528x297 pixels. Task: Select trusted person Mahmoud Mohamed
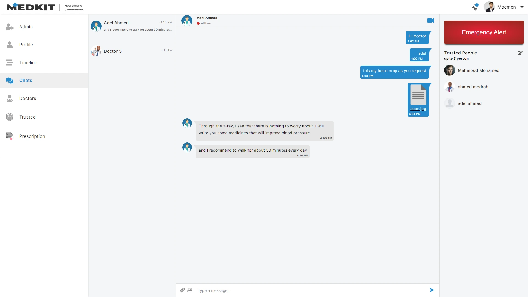tap(478, 70)
